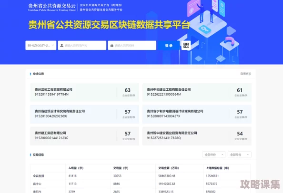The height and width of the screenshot is (193, 283).
Task: Click credit code 91520000214412123G
Action: click(51, 138)
